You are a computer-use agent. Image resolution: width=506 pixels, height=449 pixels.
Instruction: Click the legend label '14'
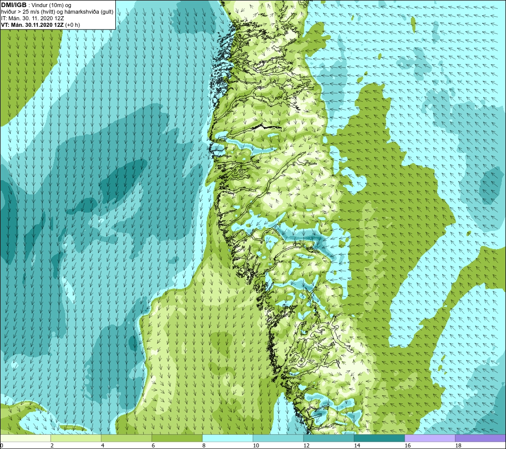357,445
